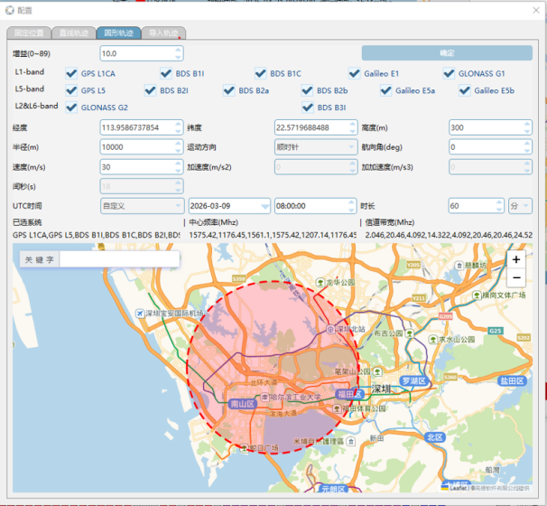Switch to the 固定位置 tab
This screenshot has width=547, height=506.
coord(29,33)
